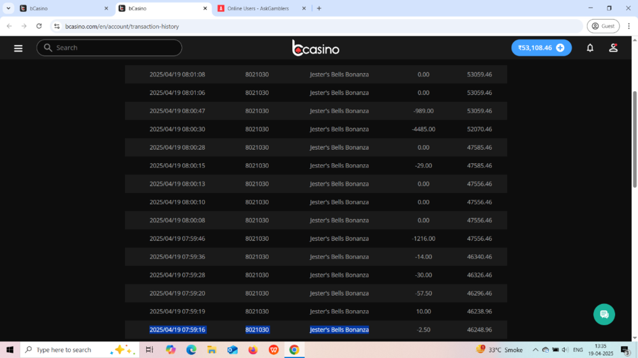638x358 pixels.
Task: Click the notification bell icon
Action: click(590, 48)
